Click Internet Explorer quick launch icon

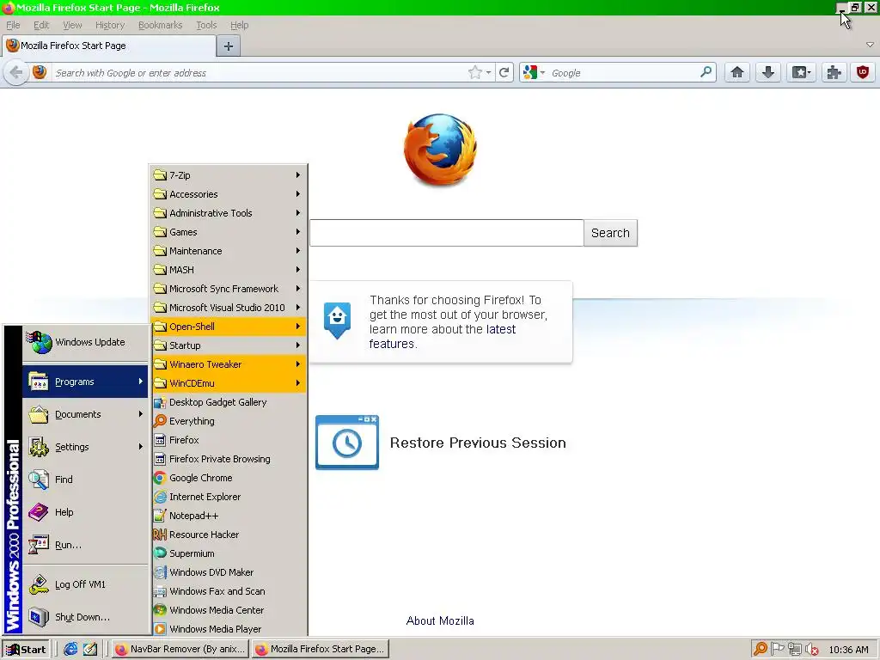click(x=70, y=649)
